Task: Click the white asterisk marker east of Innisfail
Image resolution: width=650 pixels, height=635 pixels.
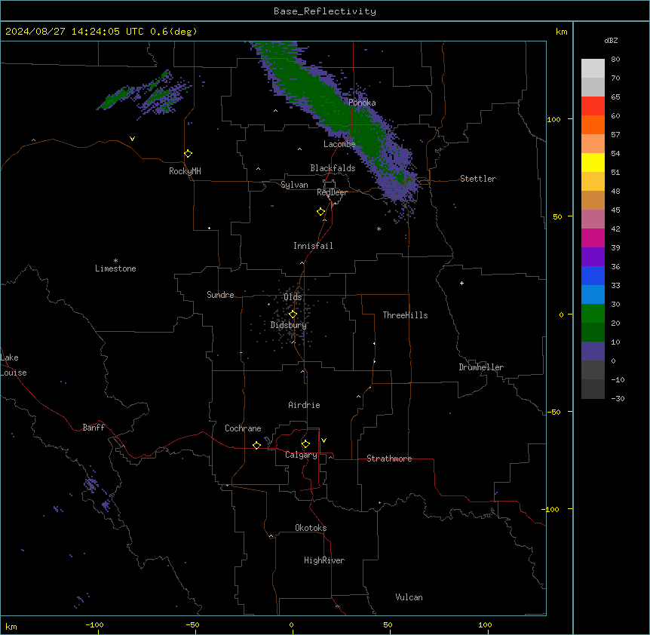Action: click(379, 229)
